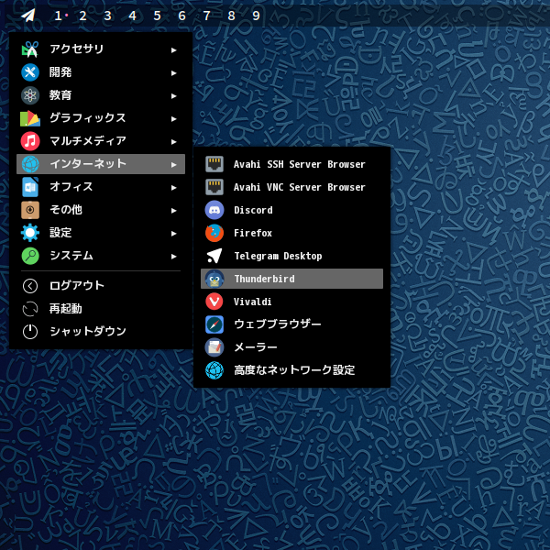Open the オフィス category
This screenshot has height=550, width=550.
point(71,187)
